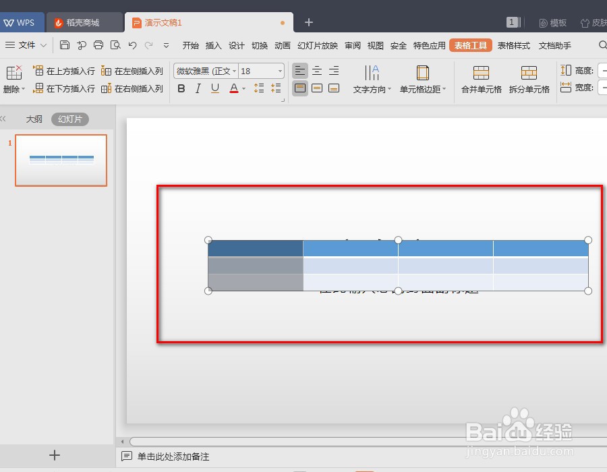Screen dimensions: 607x472
Task: Open the 插入 ribbon tab
Action: pos(213,46)
